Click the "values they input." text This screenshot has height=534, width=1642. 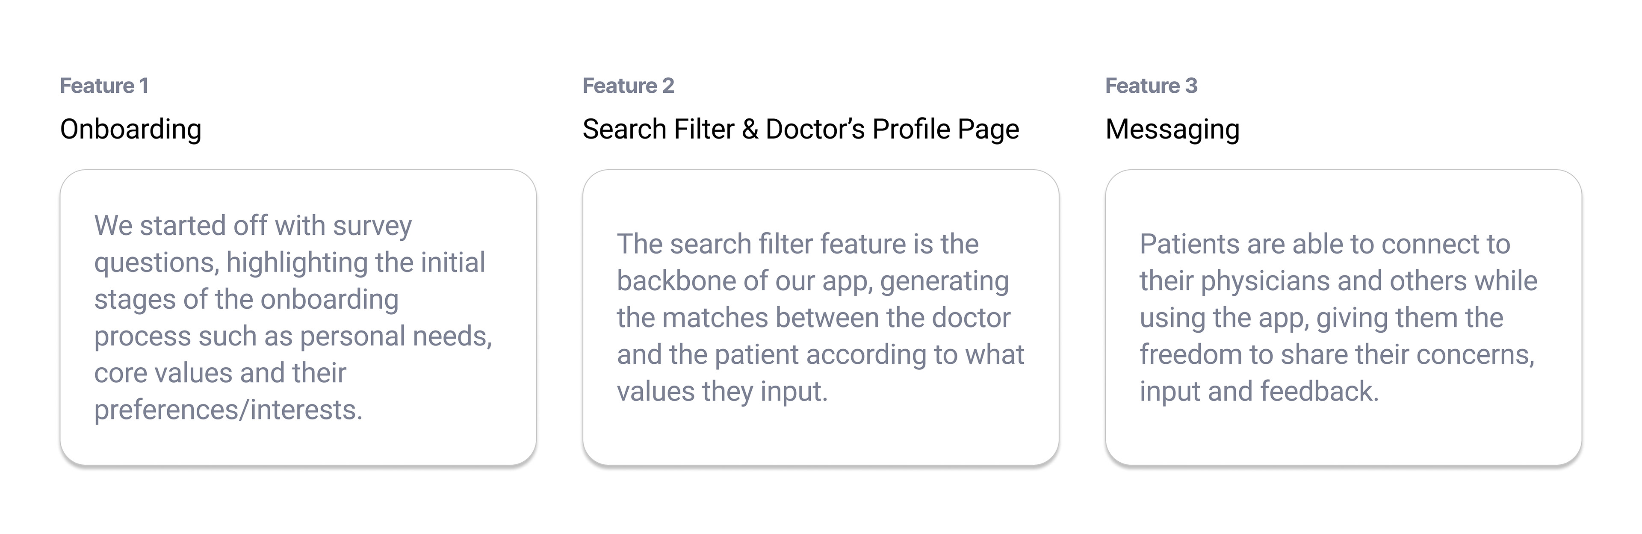(722, 391)
